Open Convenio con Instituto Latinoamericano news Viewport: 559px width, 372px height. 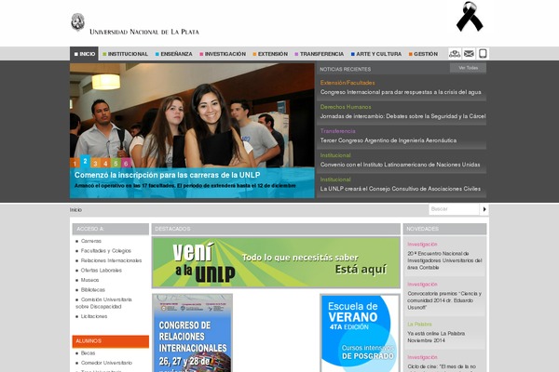tap(400, 165)
